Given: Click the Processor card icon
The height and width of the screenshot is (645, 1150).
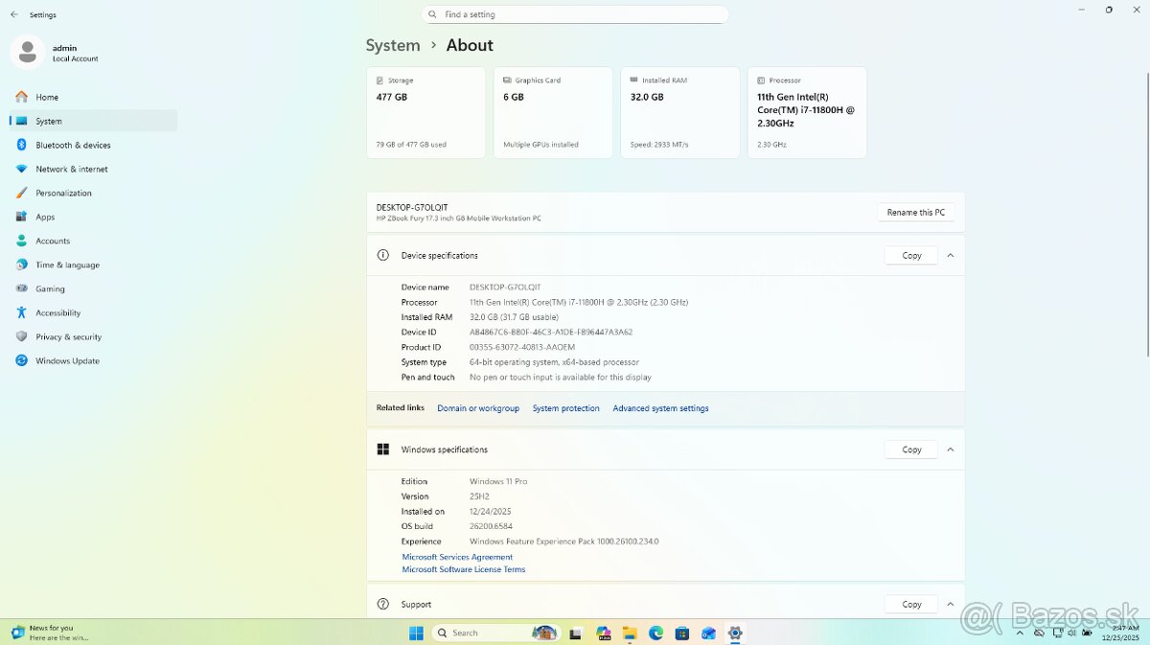Looking at the screenshot, I should tap(763, 80).
